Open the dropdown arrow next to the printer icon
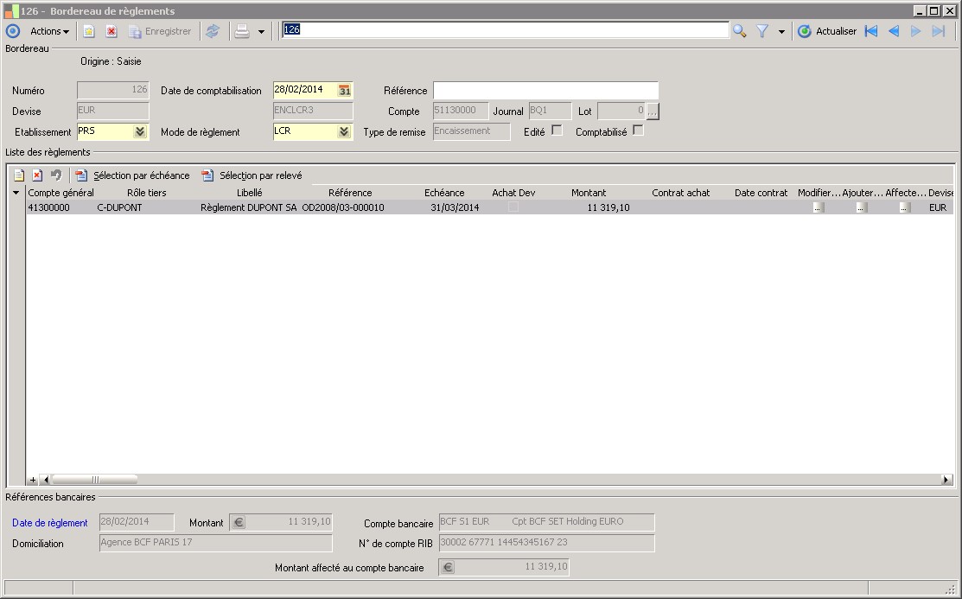The height and width of the screenshot is (599, 962). click(261, 31)
